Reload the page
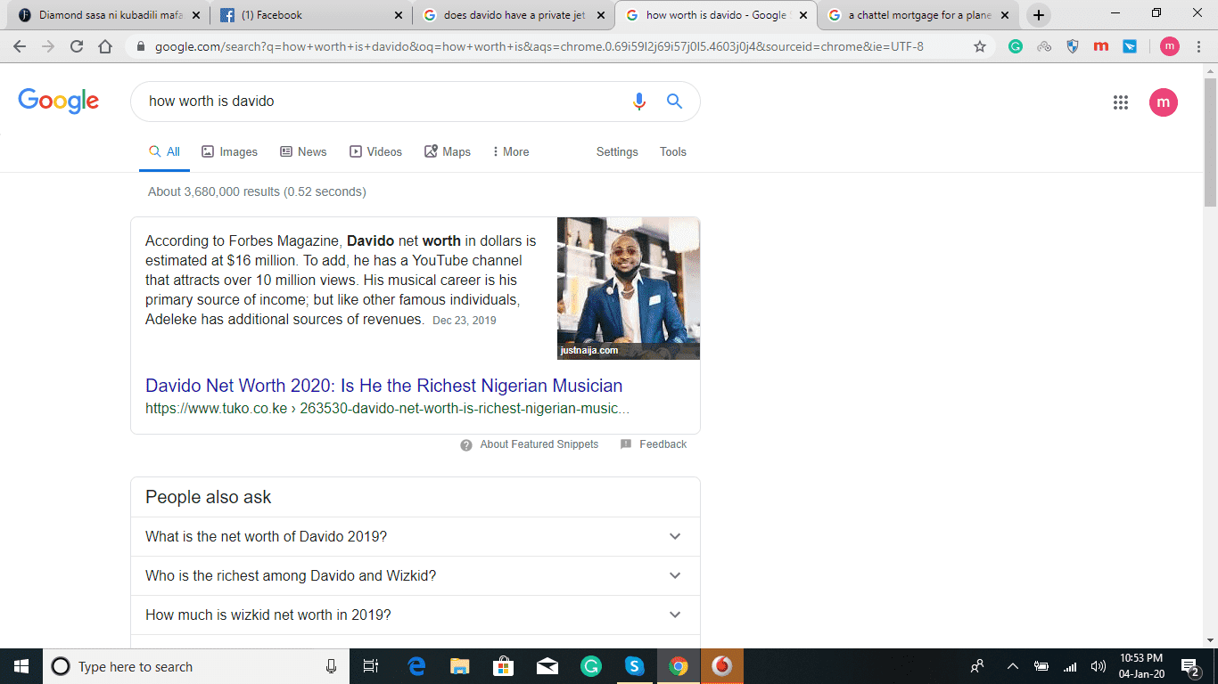 point(77,46)
